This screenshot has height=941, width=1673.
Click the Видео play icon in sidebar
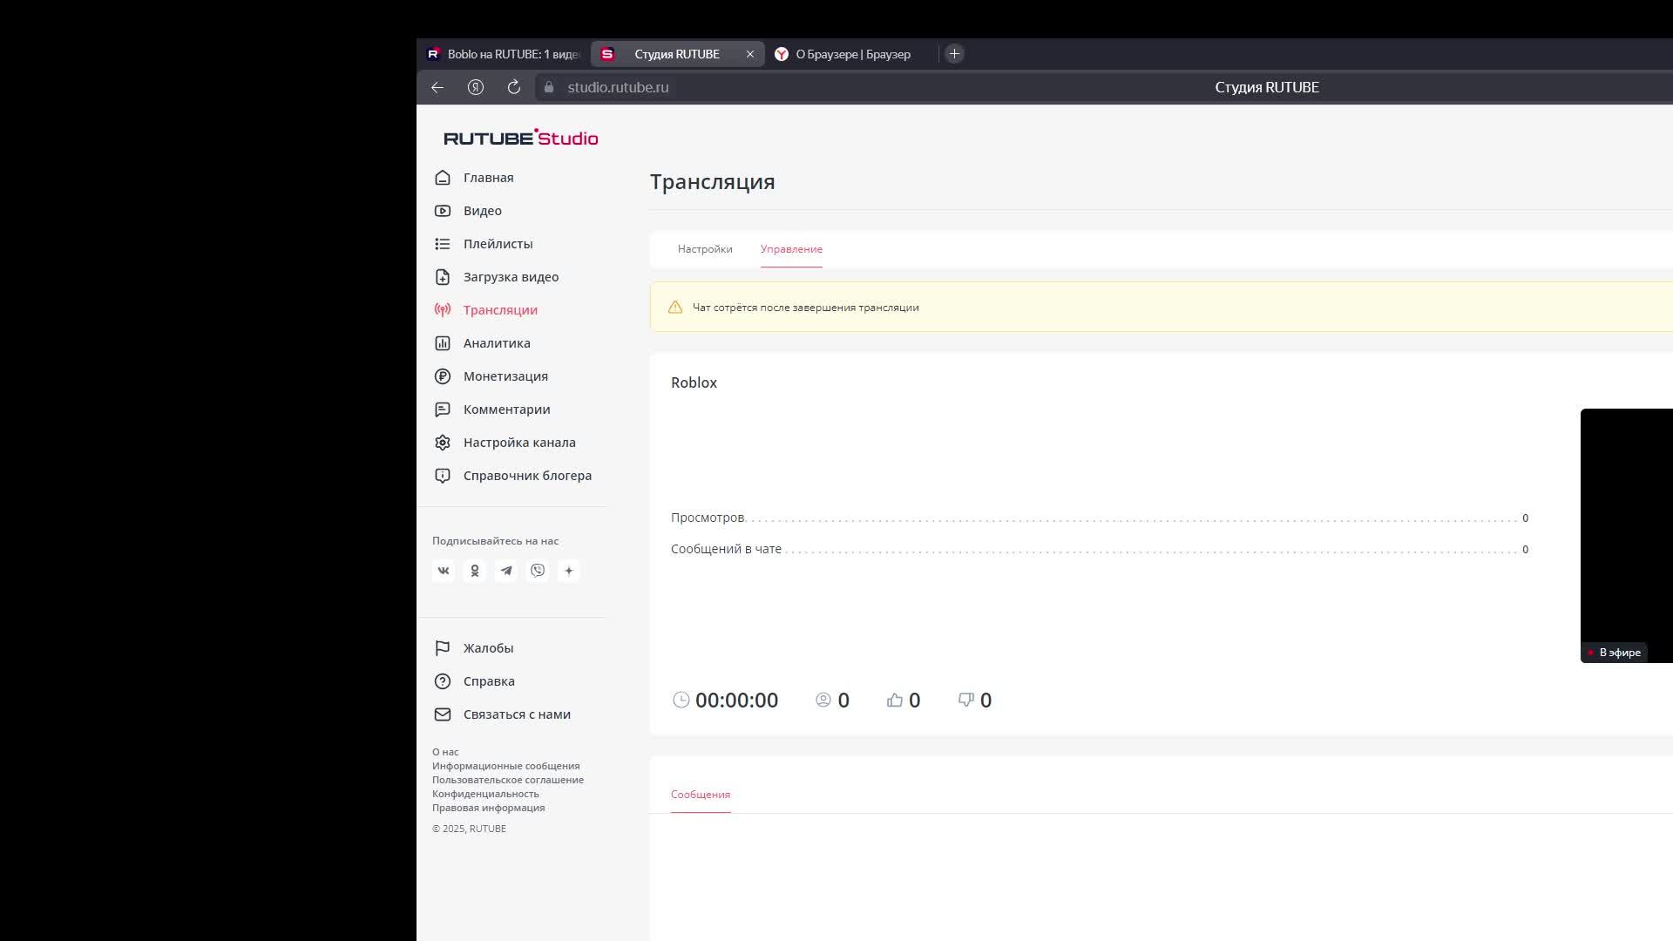tap(443, 211)
